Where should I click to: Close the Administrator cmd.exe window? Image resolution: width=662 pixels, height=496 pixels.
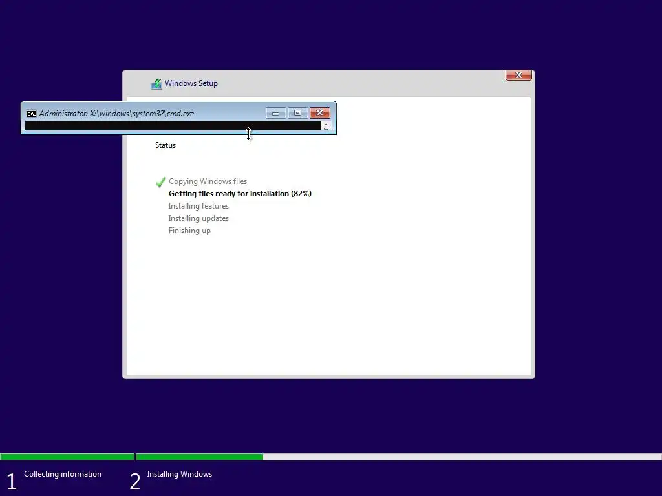coord(319,113)
